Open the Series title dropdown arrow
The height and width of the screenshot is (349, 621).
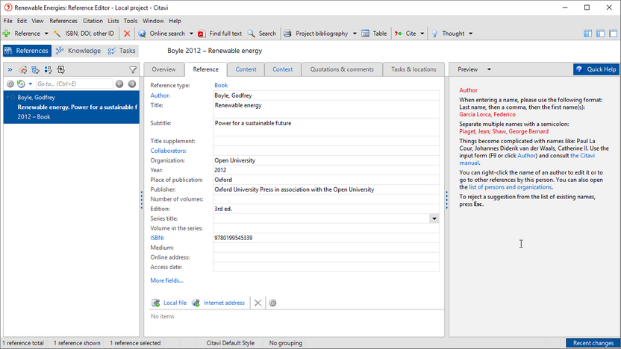click(x=434, y=218)
